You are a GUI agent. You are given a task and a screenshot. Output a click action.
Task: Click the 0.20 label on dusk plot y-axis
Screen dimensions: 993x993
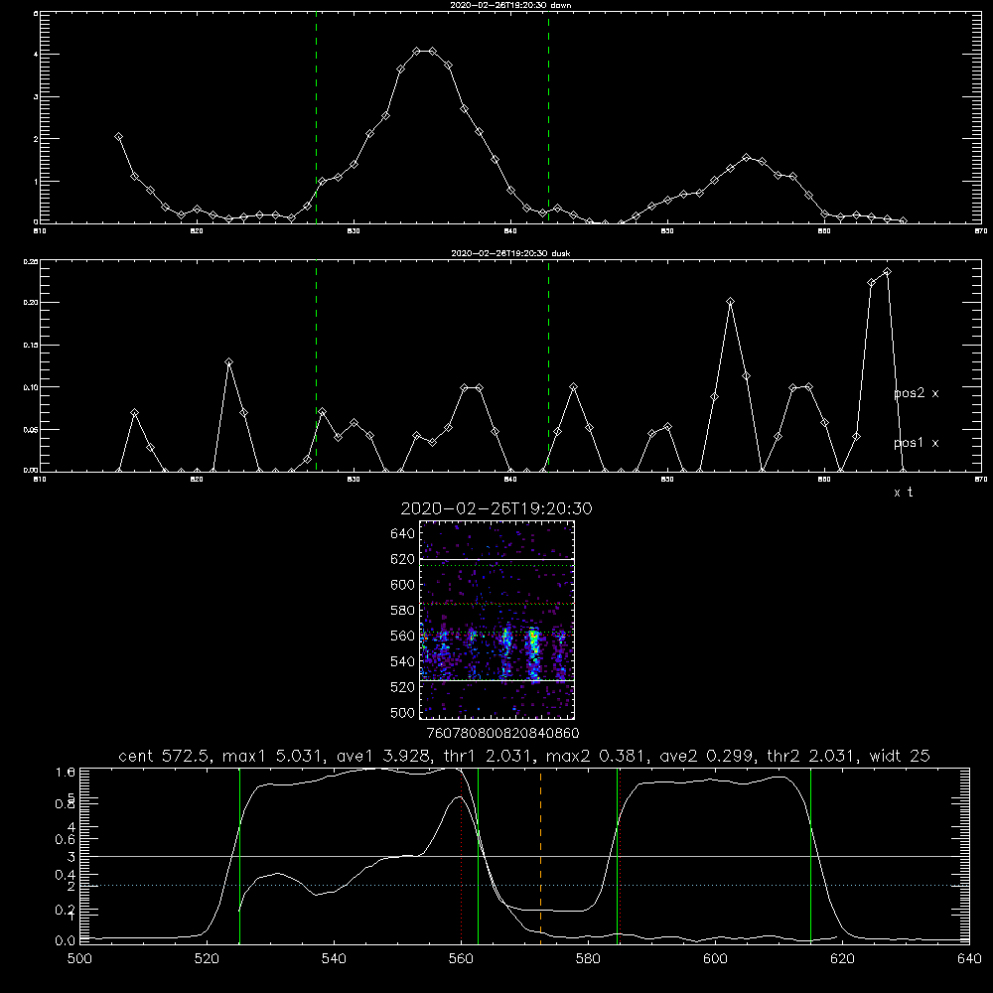pyautogui.click(x=31, y=303)
